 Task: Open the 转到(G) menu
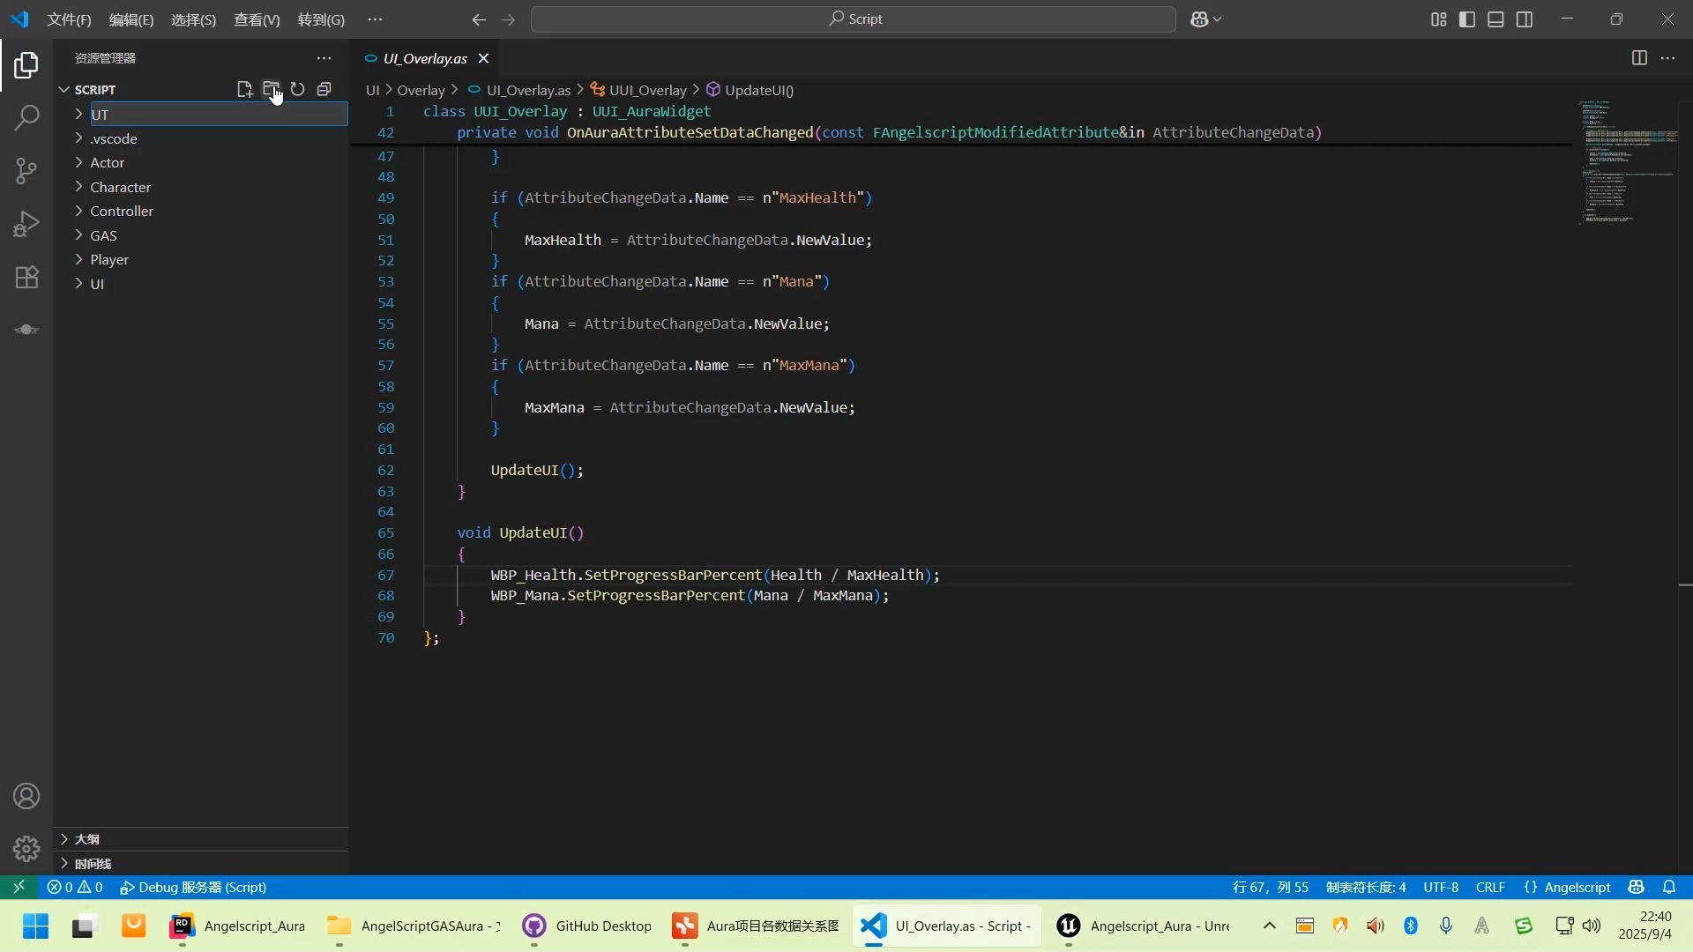[x=321, y=19]
